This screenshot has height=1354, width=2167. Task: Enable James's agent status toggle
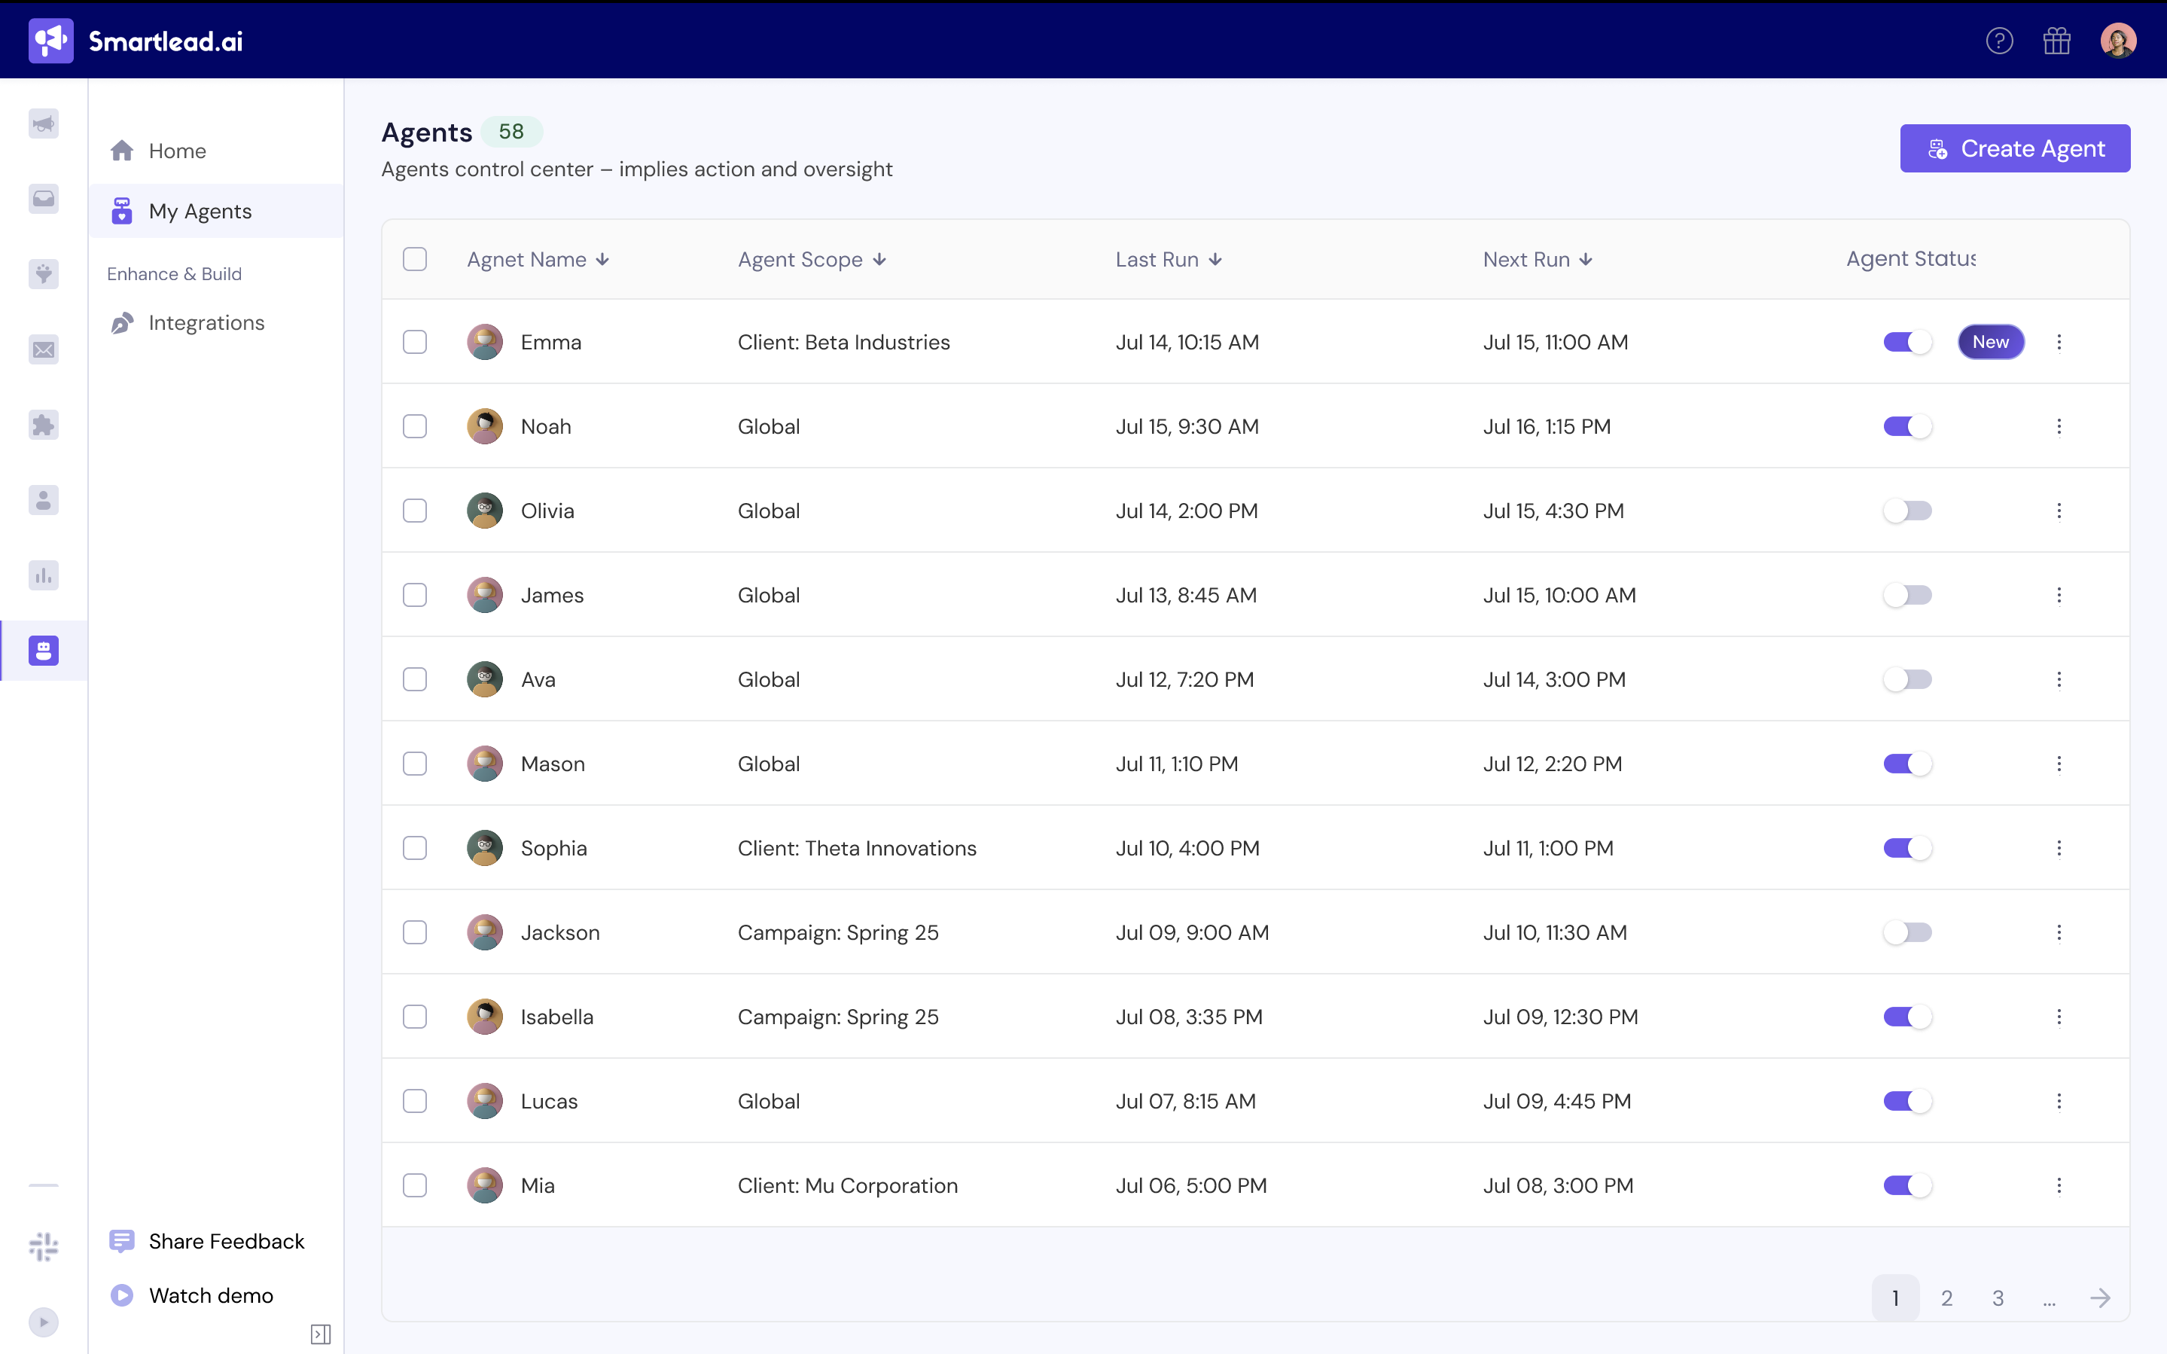pos(1907,596)
